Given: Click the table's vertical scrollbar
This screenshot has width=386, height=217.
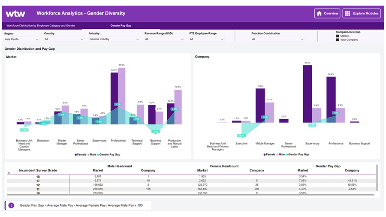Looking at the screenshot, I should 377,178.
